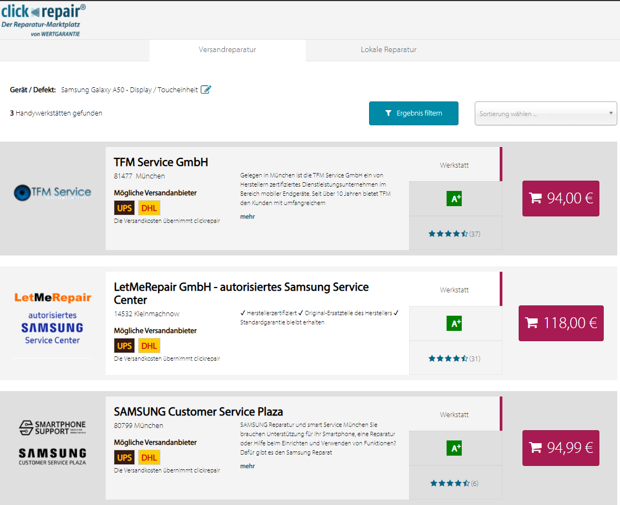Click Mögliche Versandanbieter heading under LetMeRepair GmbH
Image resolution: width=620 pixels, height=505 pixels.
tap(156, 331)
